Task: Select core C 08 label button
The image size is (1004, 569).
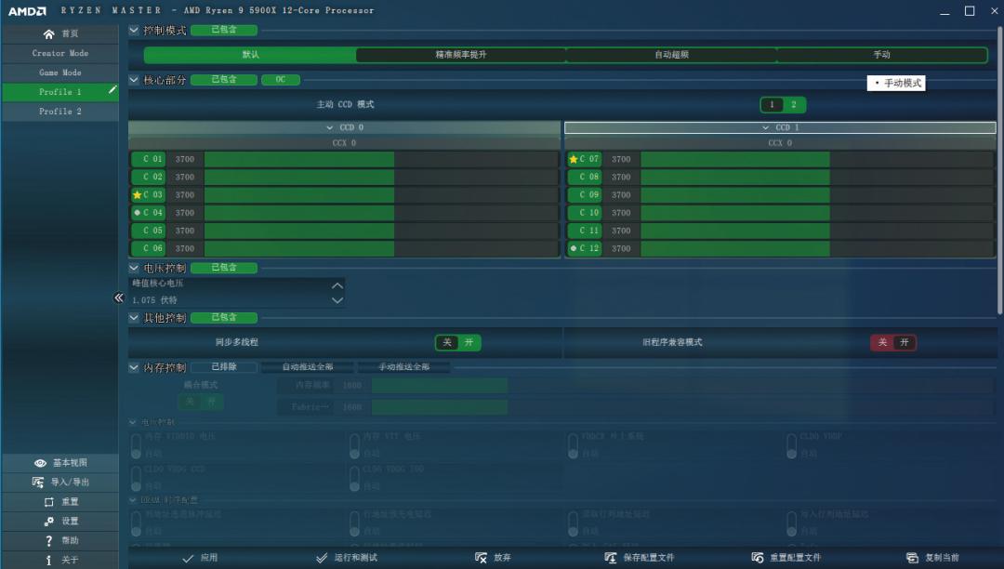Action: pos(585,177)
